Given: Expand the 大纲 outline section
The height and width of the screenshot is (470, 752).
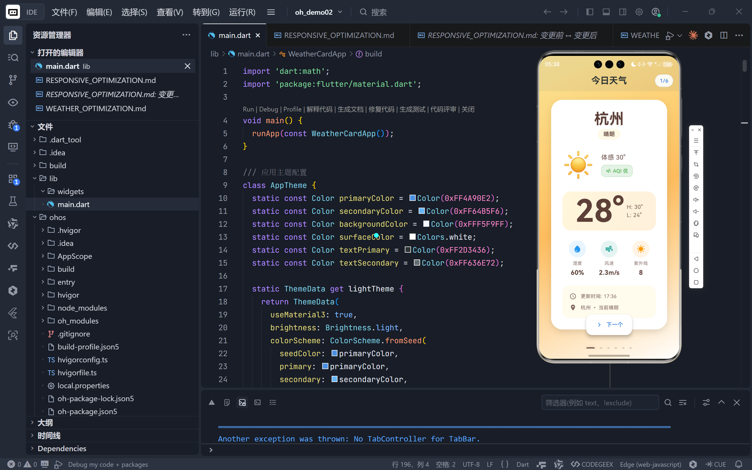Looking at the screenshot, I should (45, 422).
